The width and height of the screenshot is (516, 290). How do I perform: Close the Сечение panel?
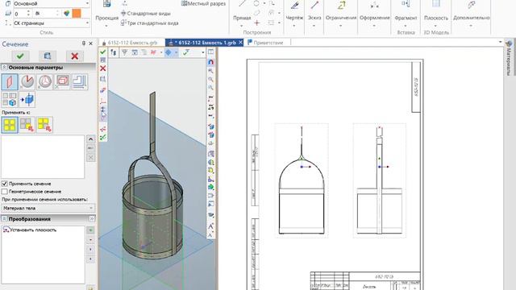click(x=91, y=43)
